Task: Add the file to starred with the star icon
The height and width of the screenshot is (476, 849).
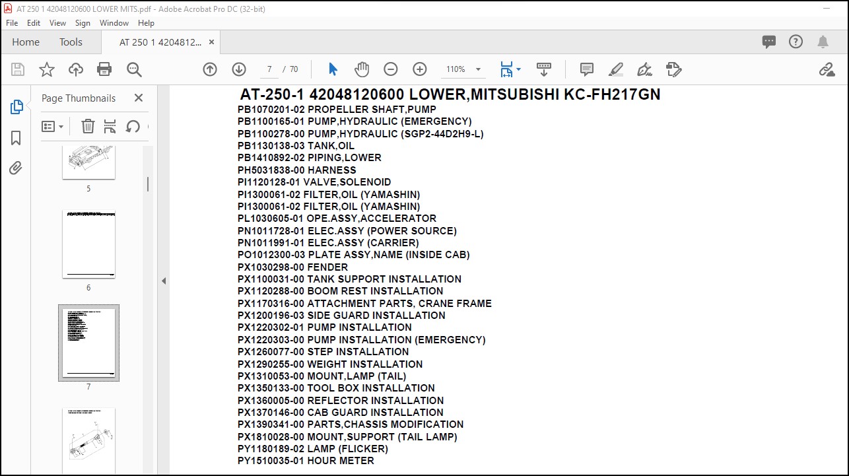Action: click(x=47, y=69)
